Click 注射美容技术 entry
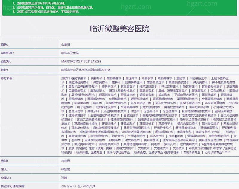Image resolution: width=239 pixels, height=189 pixels. point(189,144)
